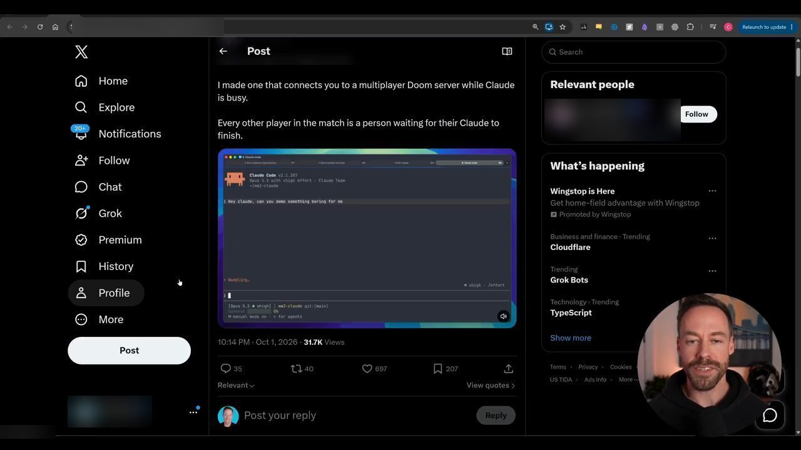Image resolution: width=801 pixels, height=450 pixels.
Task: Click the large Post button in the sidebar
Action: click(129, 351)
